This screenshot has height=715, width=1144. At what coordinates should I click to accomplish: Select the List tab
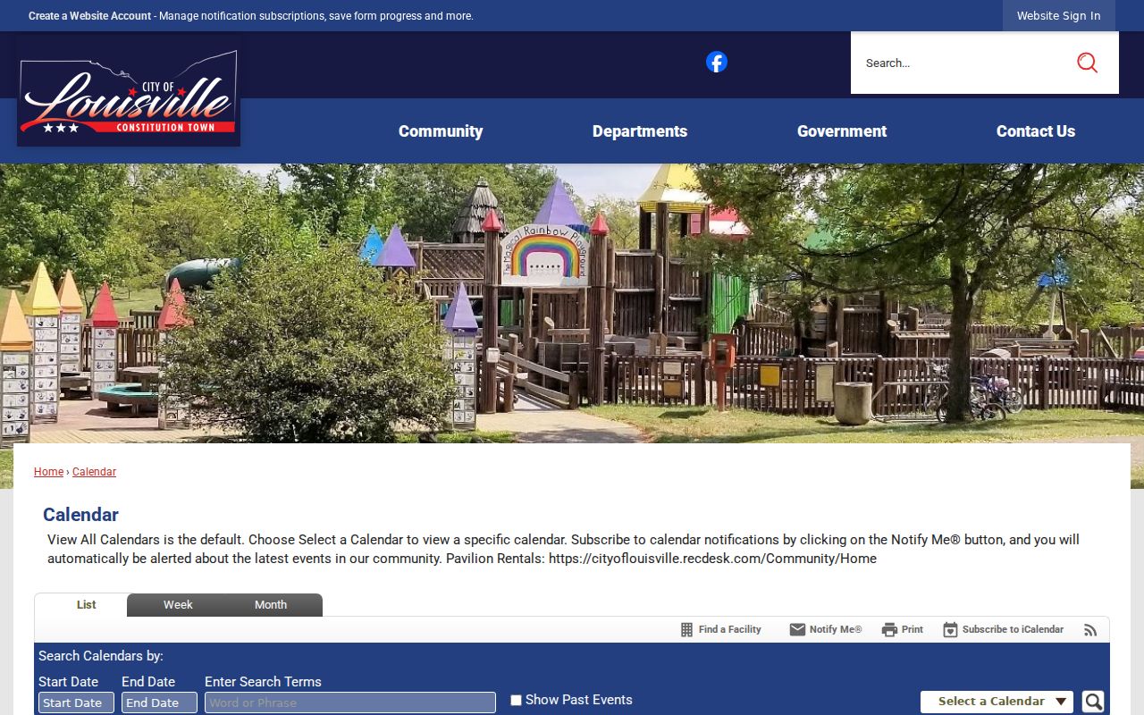pos(86,605)
